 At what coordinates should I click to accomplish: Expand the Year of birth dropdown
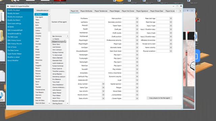103,91
